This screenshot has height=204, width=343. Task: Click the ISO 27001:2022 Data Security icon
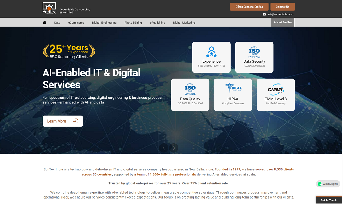coord(254,52)
